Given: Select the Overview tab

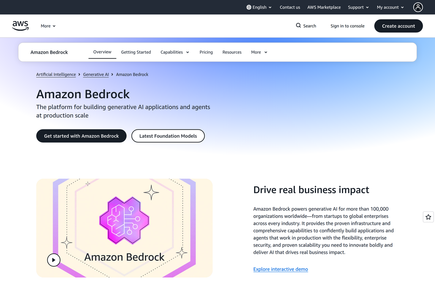Looking at the screenshot, I should point(102,52).
